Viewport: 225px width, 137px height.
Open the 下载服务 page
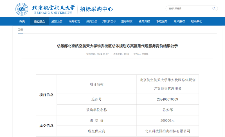click(162, 21)
